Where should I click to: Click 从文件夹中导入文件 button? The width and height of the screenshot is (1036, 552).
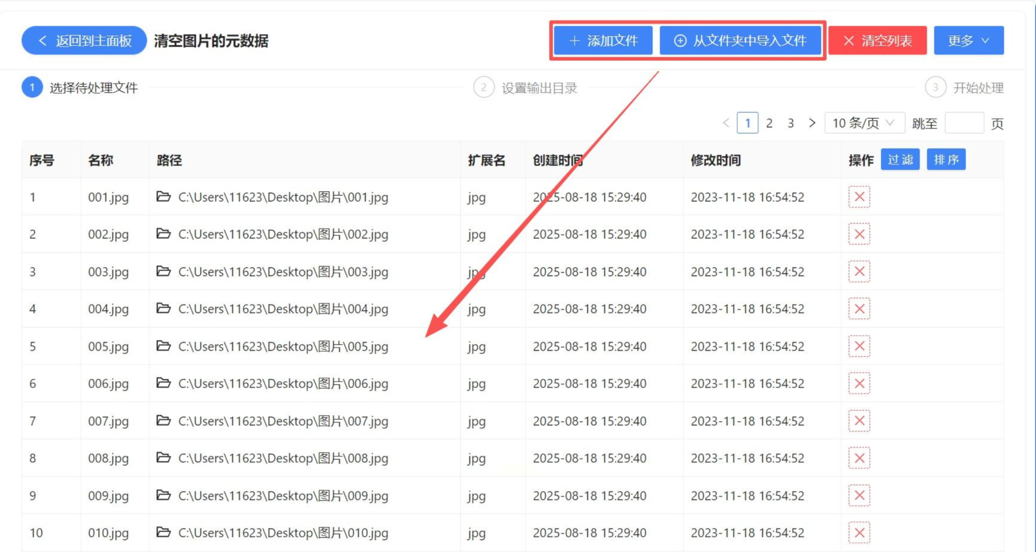[x=740, y=41]
